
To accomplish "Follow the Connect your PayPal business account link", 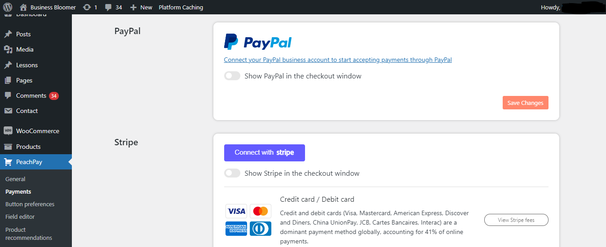I will 338,60.
